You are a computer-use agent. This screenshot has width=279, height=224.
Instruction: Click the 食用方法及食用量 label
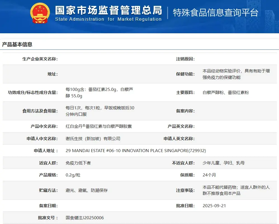[40, 111]
